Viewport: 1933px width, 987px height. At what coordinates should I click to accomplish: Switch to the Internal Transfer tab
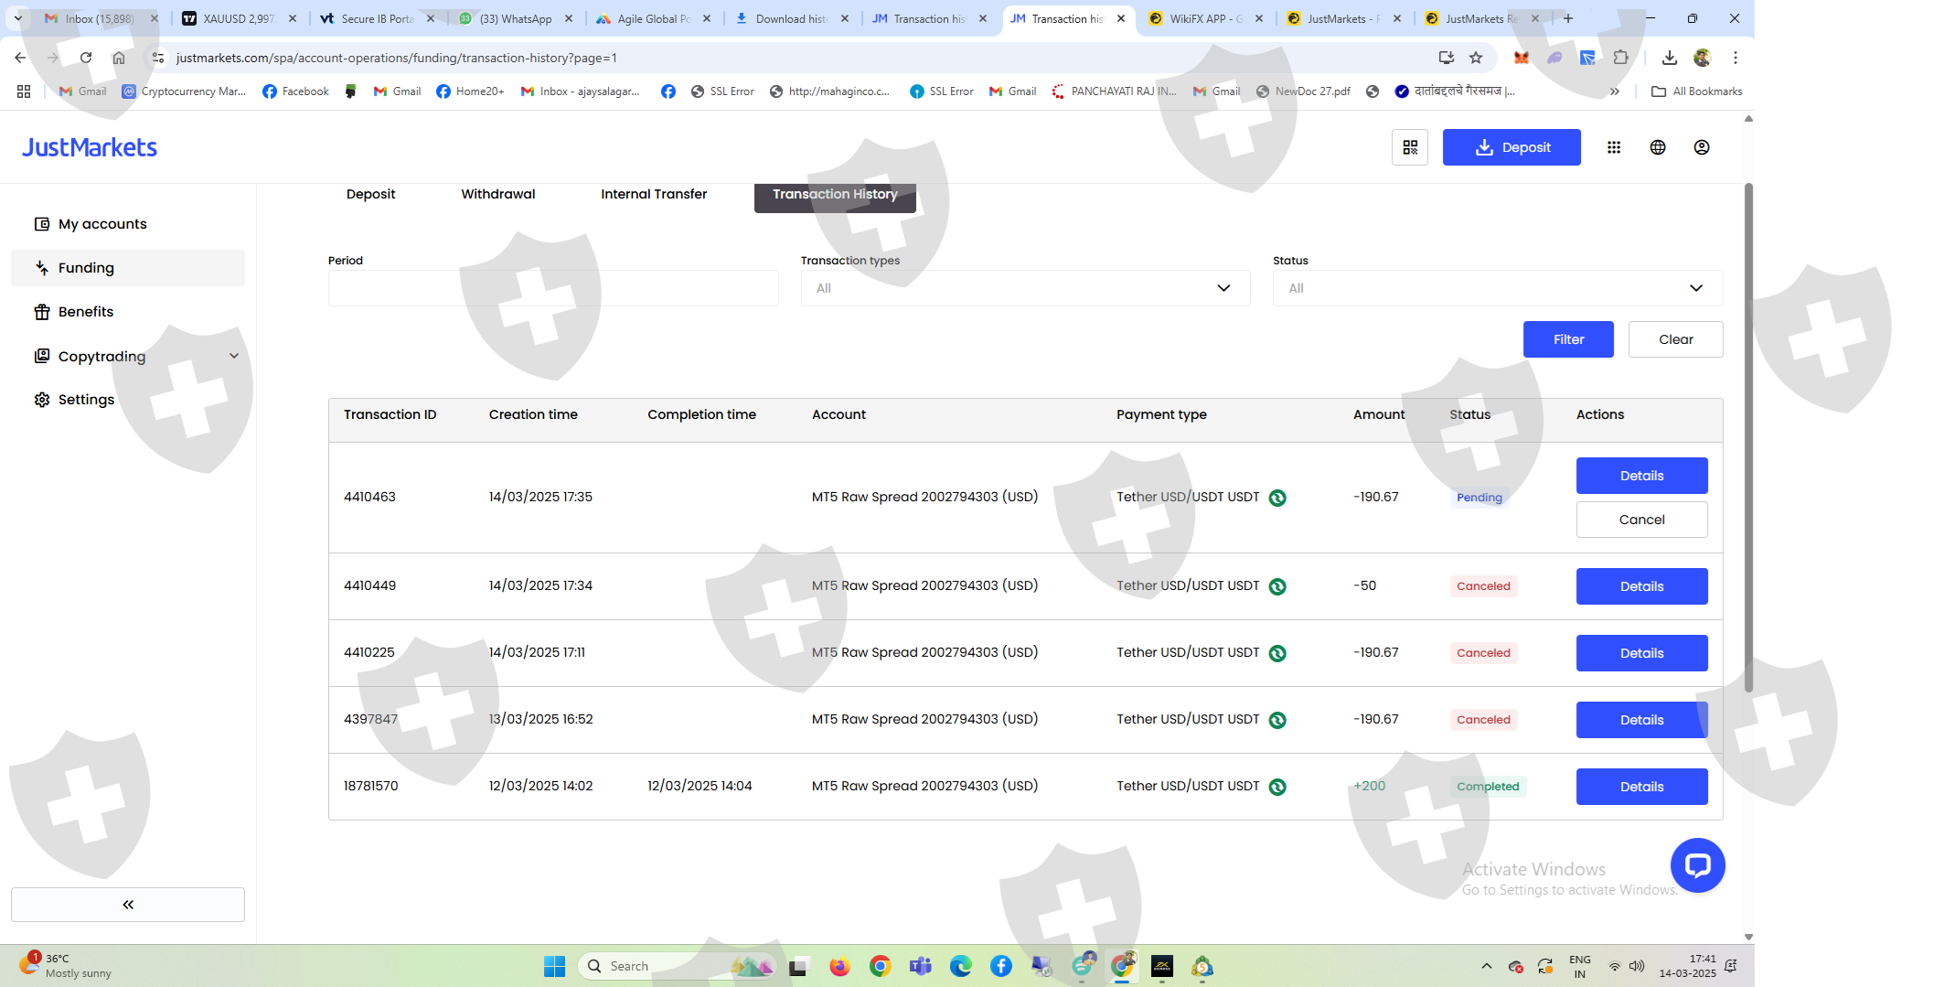tap(654, 194)
